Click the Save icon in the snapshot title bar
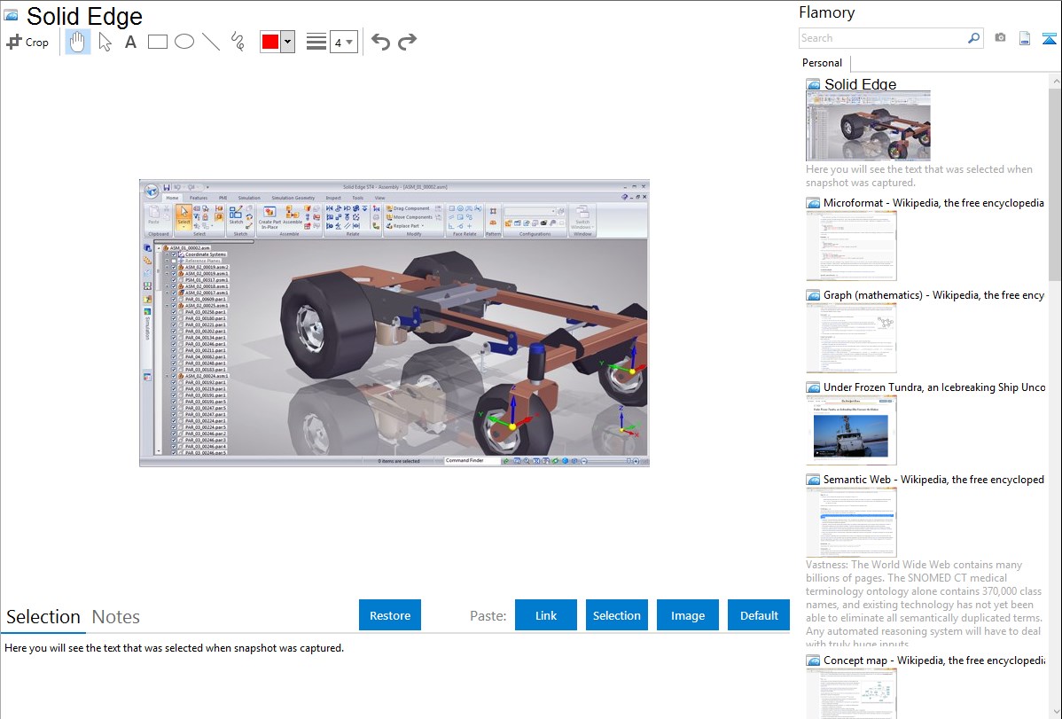Image resolution: width=1062 pixels, height=719 pixels. click(166, 187)
